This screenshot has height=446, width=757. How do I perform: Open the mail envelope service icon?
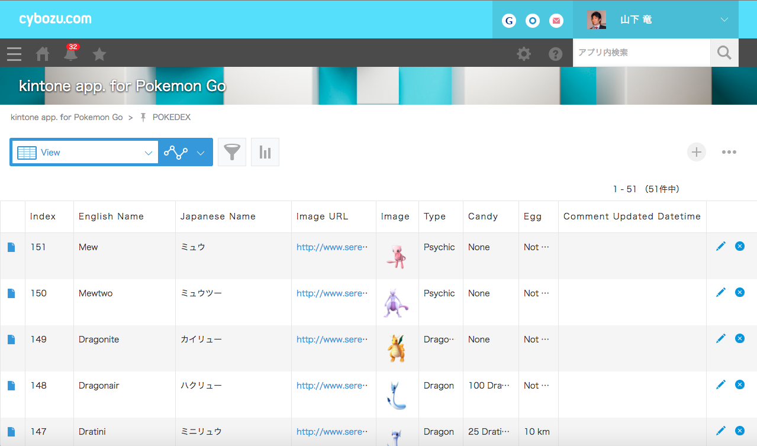[x=556, y=21]
